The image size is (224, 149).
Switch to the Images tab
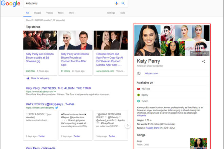coord(37,13)
